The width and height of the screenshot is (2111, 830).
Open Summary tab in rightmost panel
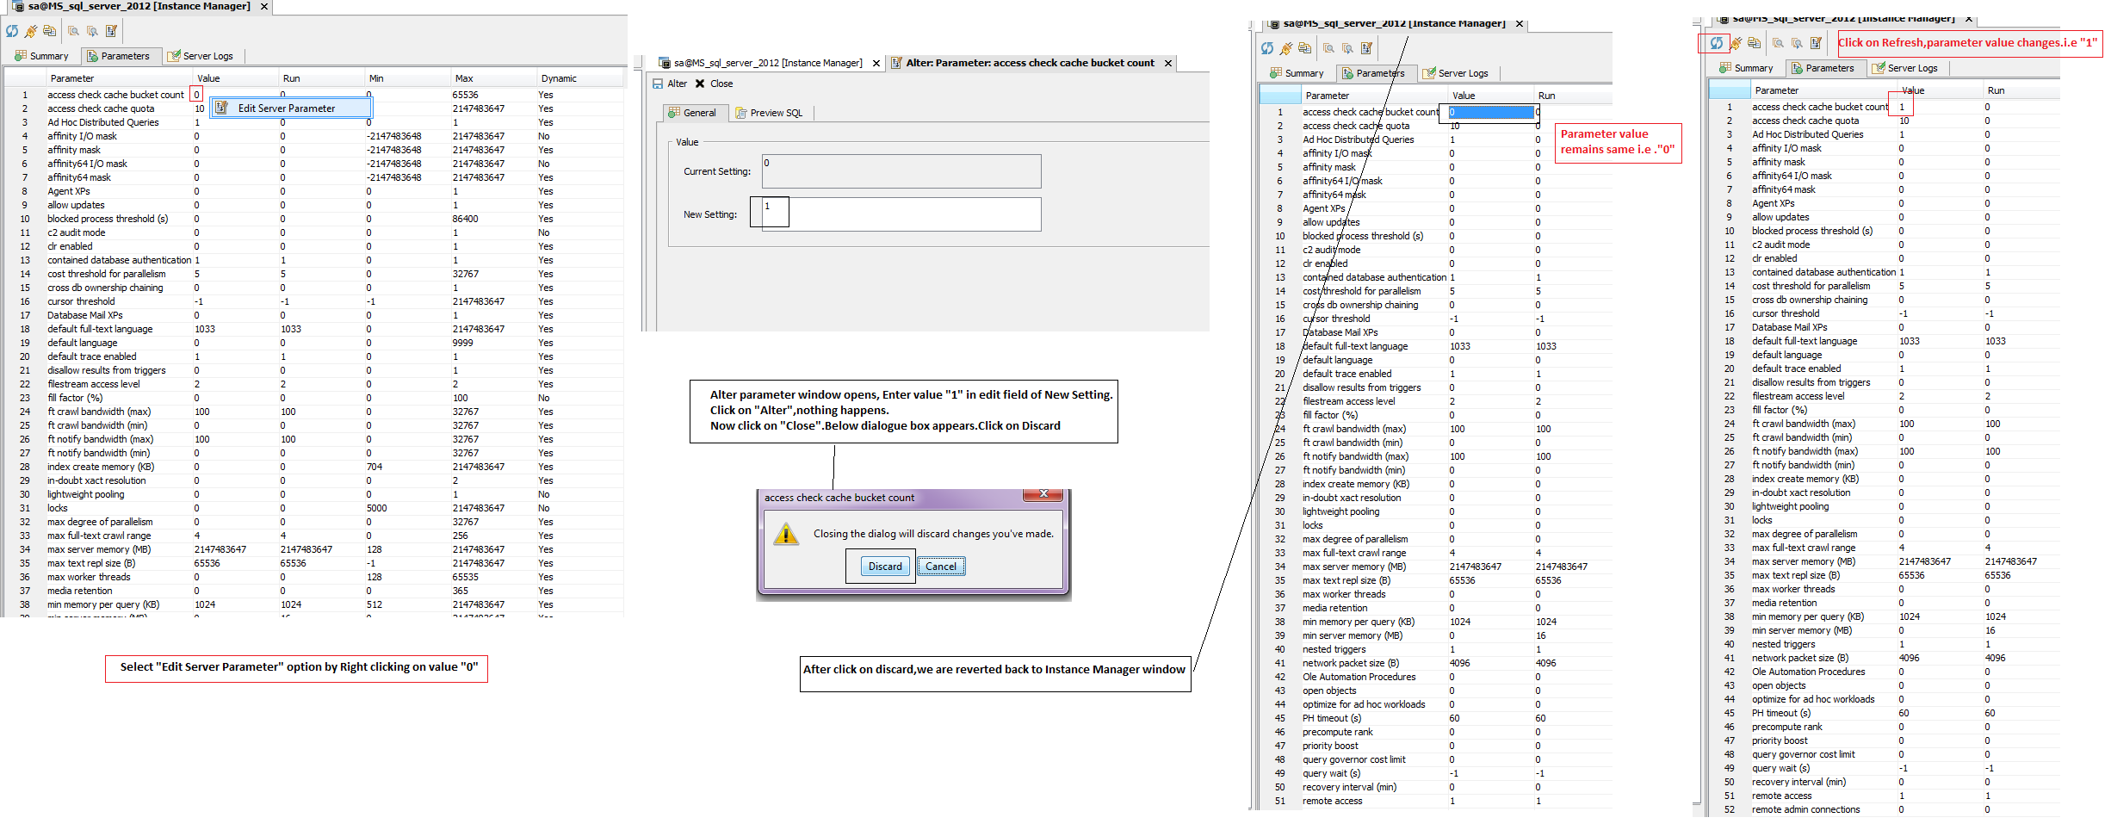[1746, 68]
